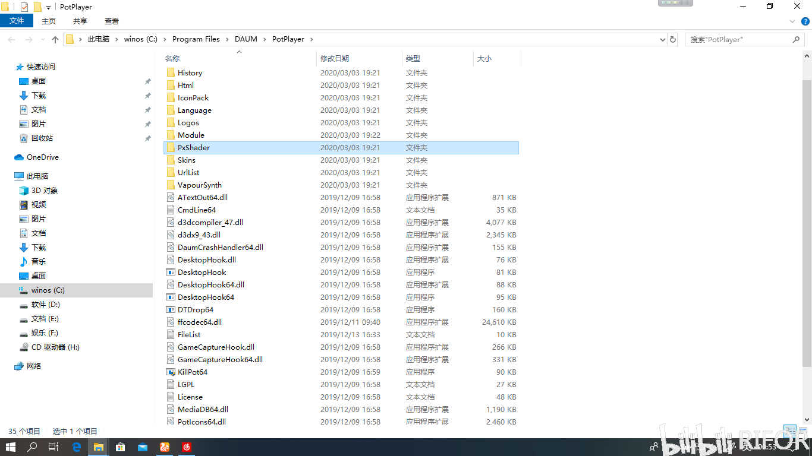
Task: Expand breadcrumb arrow after Program Files
Action: (x=227, y=39)
